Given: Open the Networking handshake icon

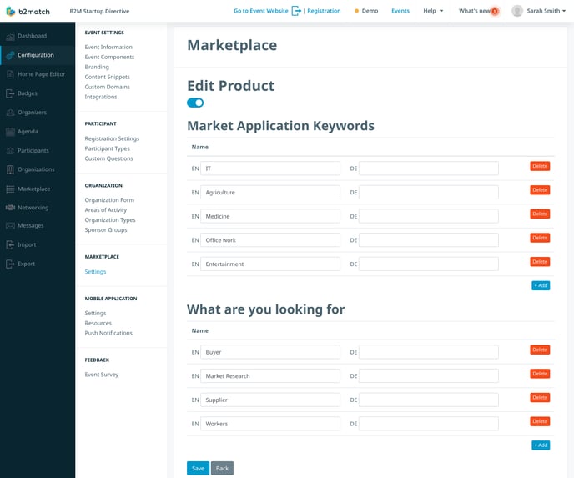Looking at the screenshot, I should [x=10, y=208].
